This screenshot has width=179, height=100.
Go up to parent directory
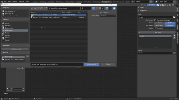click(38, 8)
